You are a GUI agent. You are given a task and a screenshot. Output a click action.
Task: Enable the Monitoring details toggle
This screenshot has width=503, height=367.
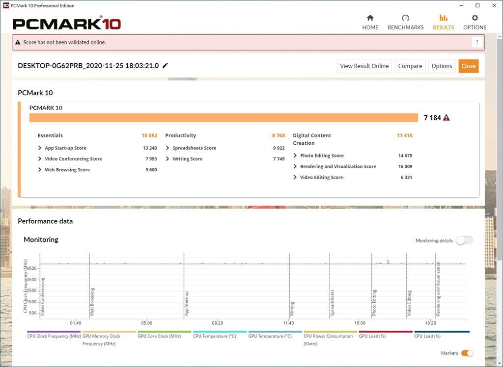click(464, 240)
